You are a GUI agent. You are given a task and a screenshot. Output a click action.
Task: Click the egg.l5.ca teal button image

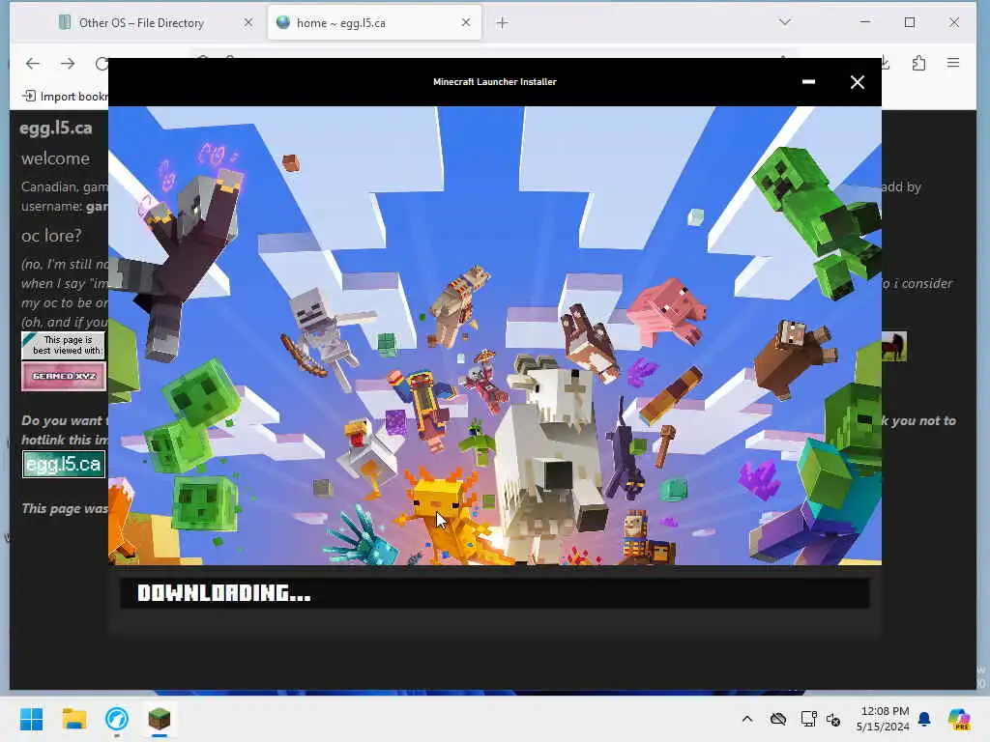click(63, 465)
